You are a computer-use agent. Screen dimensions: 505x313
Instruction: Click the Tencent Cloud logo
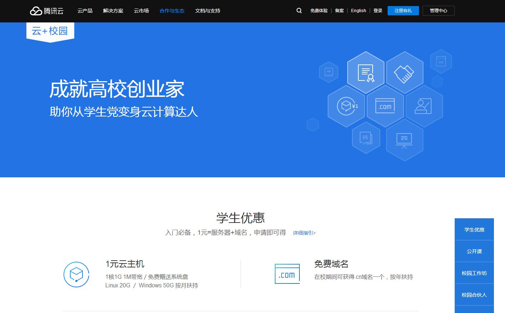[x=46, y=10]
